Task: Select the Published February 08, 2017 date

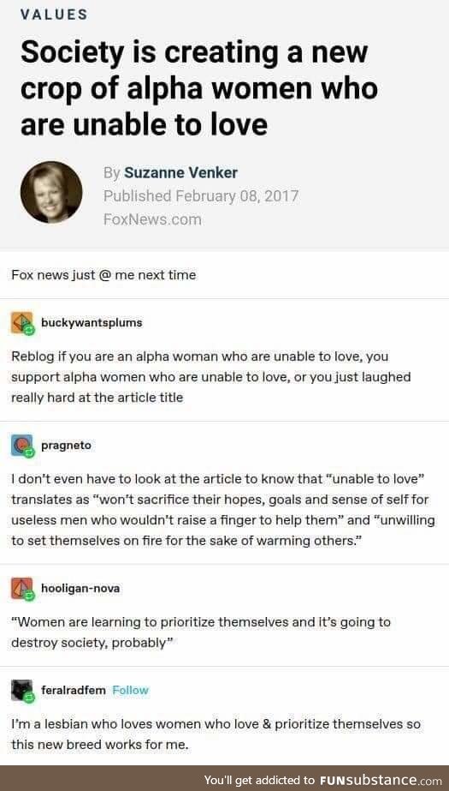Action: pos(201,195)
